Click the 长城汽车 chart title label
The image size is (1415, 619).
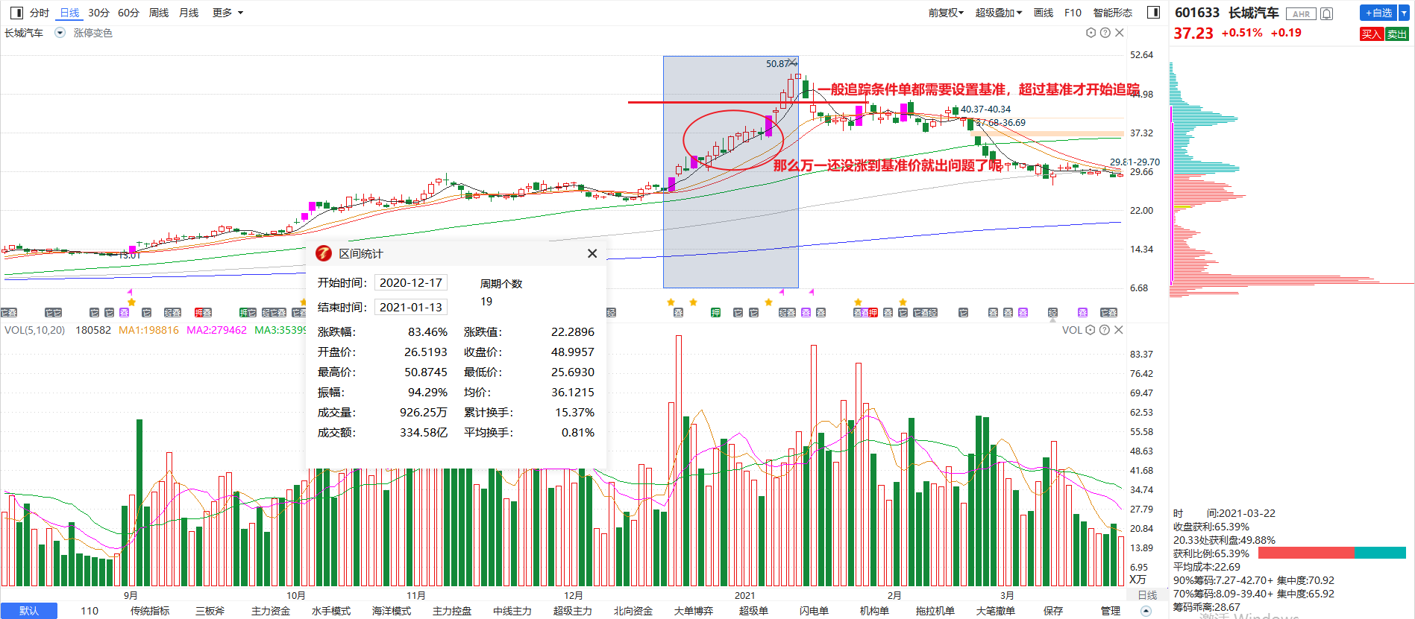(x=24, y=33)
